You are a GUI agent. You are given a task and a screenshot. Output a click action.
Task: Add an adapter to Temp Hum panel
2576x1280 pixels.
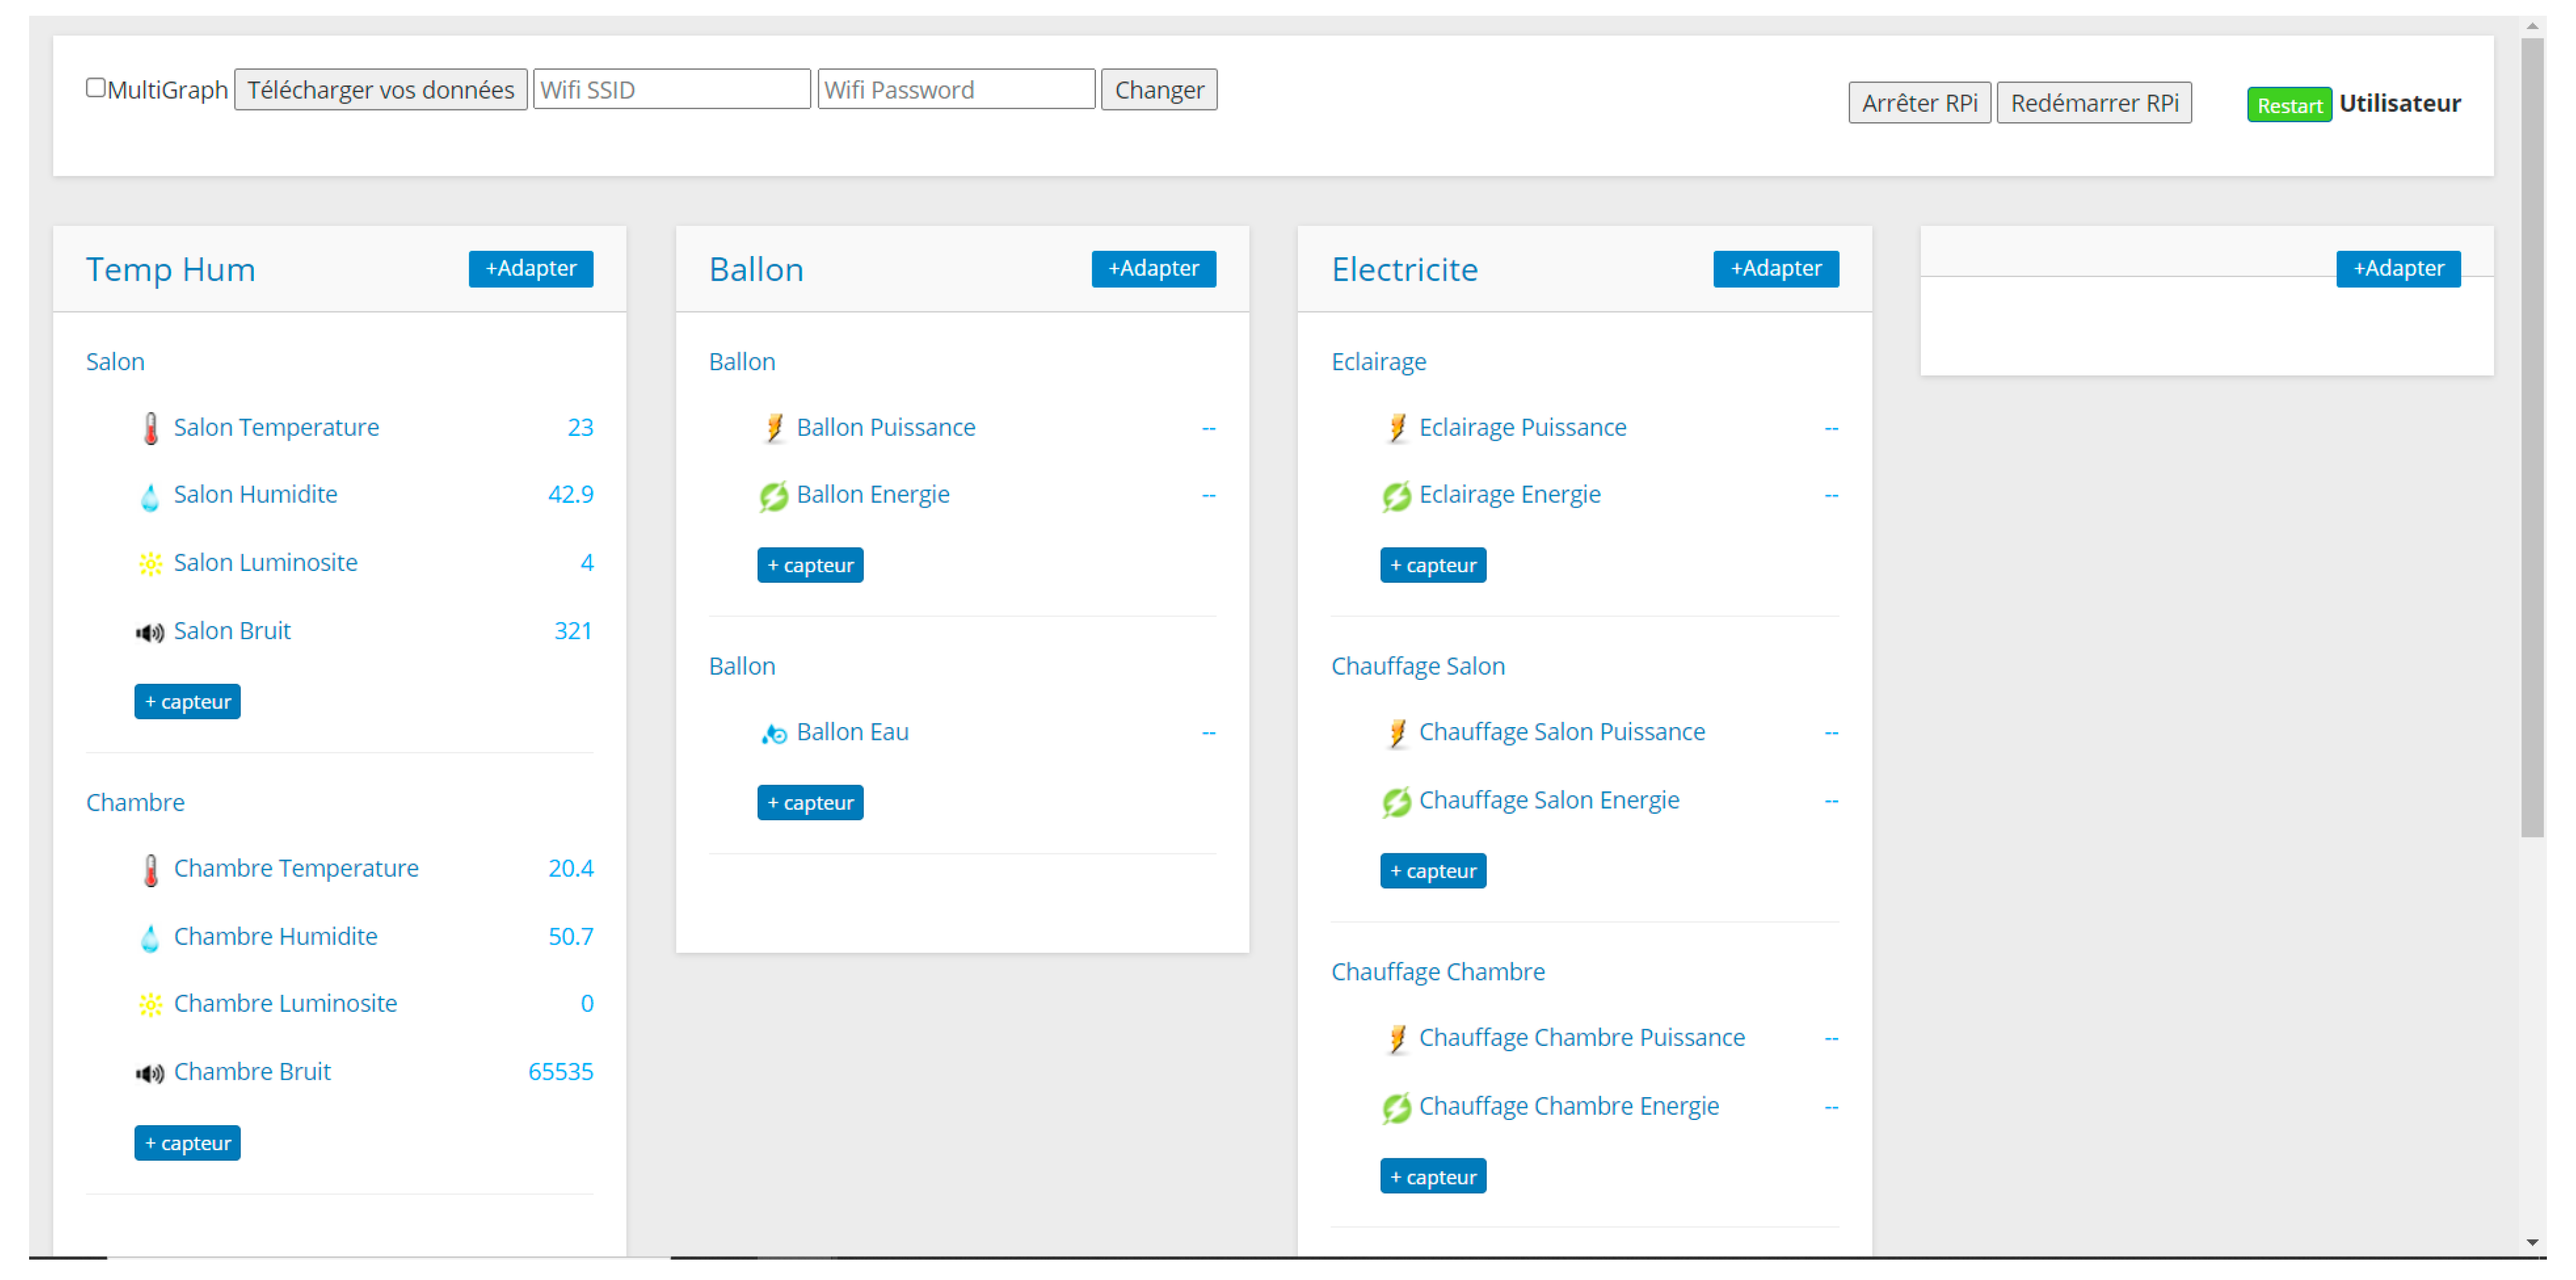point(530,268)
